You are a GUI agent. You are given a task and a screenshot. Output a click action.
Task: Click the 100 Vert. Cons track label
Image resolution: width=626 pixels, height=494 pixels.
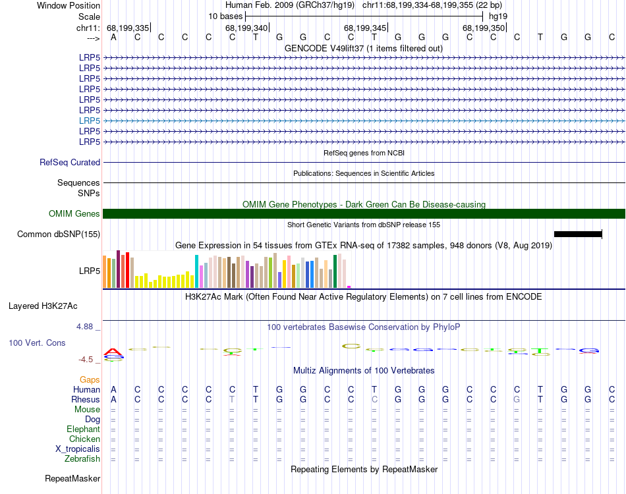pyautogui.click(x=37, y=343)
